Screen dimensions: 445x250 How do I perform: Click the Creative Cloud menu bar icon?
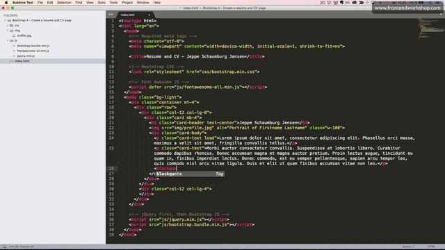point(355,3)
